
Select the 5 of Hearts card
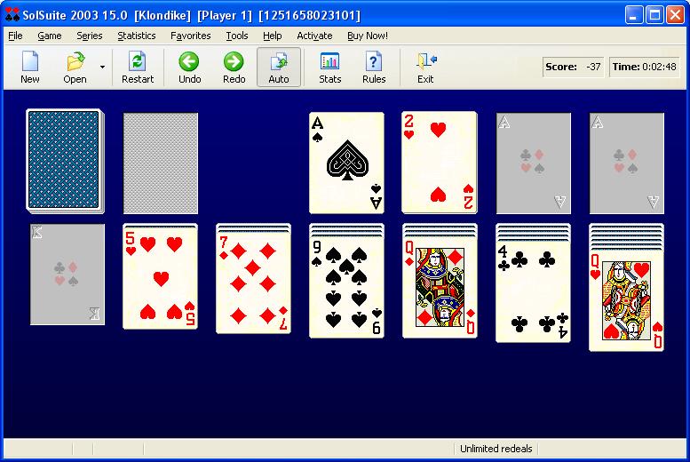(160, 277)
